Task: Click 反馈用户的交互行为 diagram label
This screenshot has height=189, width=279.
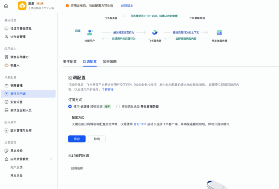Action: coord(124,39)
